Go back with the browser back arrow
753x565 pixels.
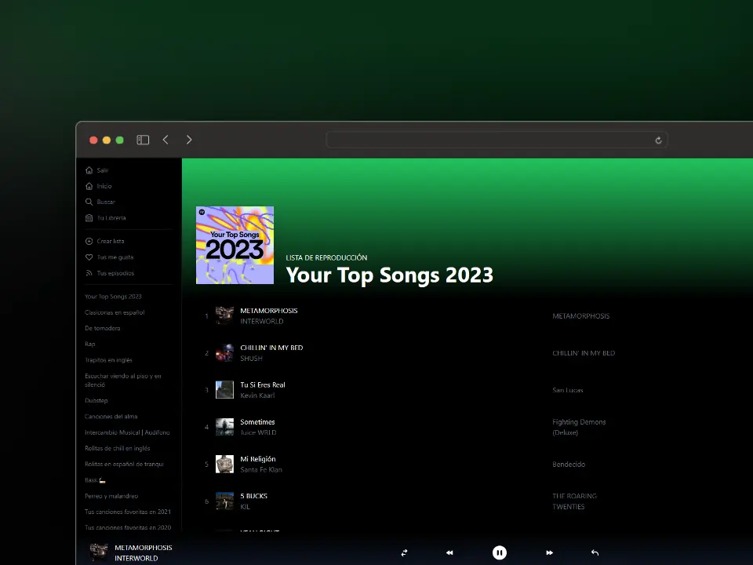(x=166, y=139)
